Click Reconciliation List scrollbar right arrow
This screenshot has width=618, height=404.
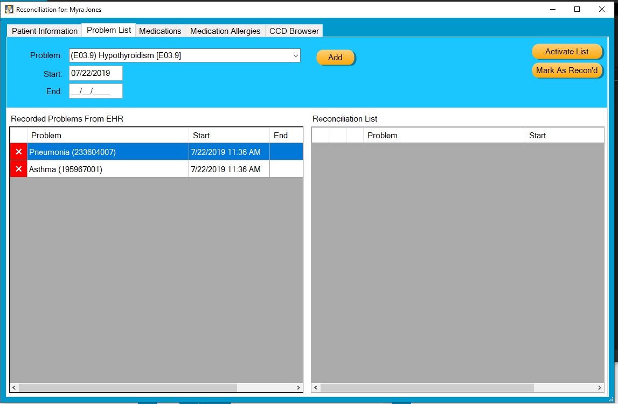click(600, 387)
